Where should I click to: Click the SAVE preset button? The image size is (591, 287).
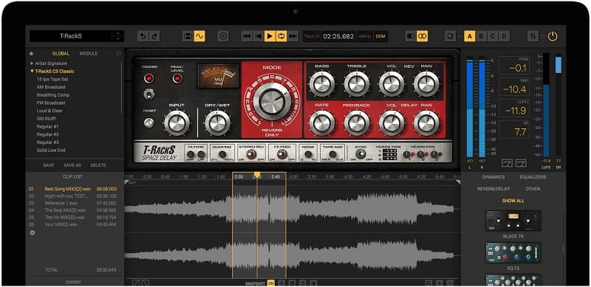coord(48,165)
